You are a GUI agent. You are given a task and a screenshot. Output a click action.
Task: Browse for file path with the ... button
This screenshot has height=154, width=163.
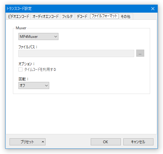(x=140, y=53)
